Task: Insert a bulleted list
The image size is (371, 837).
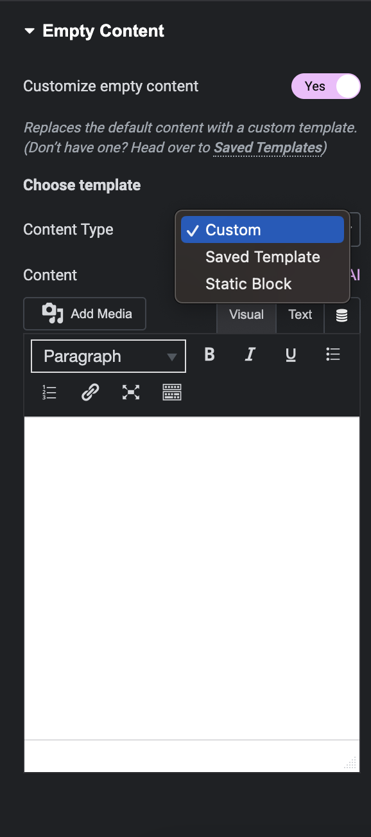Action: (332, 354)
